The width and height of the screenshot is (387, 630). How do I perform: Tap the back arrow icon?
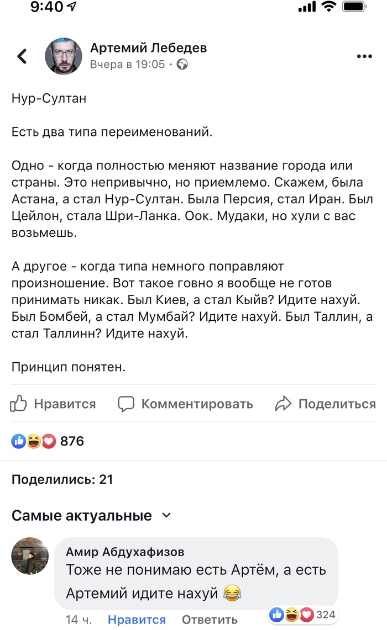pyautogui.click(x=22, y=56)
